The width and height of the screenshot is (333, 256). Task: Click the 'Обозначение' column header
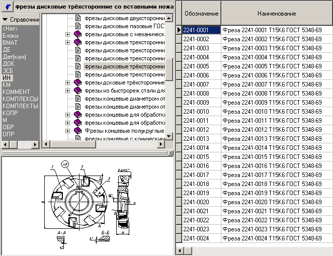pos(201,13)
